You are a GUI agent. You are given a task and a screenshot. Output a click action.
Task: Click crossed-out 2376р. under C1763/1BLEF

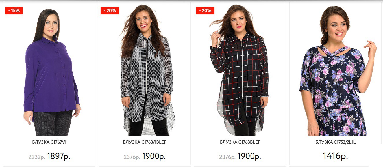click(x=132, y=157)
